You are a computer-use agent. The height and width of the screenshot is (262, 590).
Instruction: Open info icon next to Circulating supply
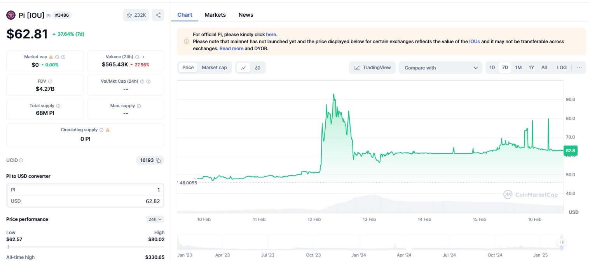pyautogui.click(x=101, y=130)
